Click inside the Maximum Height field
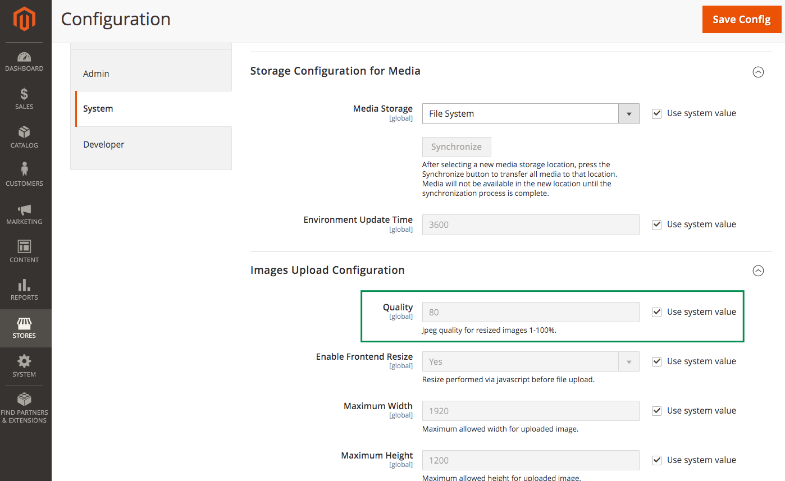Image resolution: width=785 pixels, height=481 pixels. [x=530, y=460]
